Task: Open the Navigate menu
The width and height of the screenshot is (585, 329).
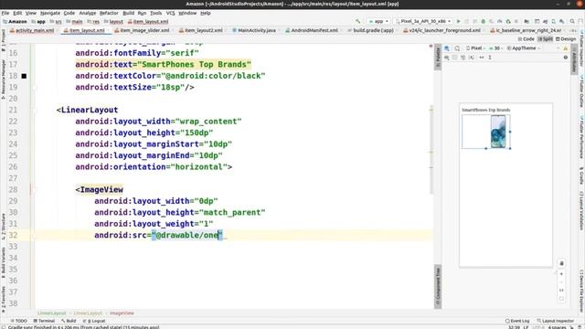Action: click(50, 13)
